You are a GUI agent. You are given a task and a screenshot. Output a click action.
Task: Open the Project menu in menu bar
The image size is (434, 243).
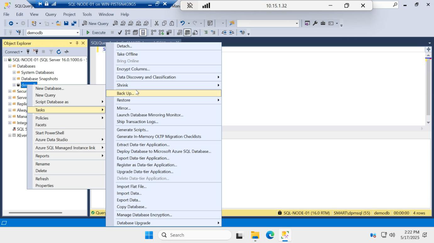coord(69,14)
